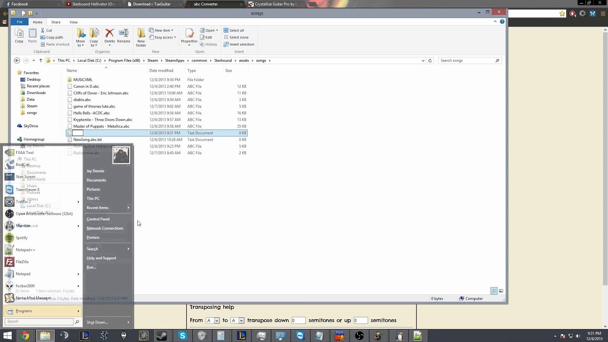Image resolution: width=608 pixels, height=342 pixels.
Task: Click the File Explorer taskbar icon
Action: tap(45, 336)
